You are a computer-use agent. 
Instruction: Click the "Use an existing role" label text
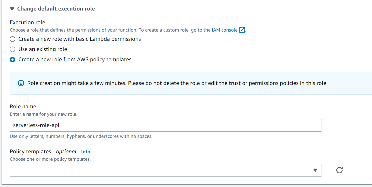tap(43, 49)
